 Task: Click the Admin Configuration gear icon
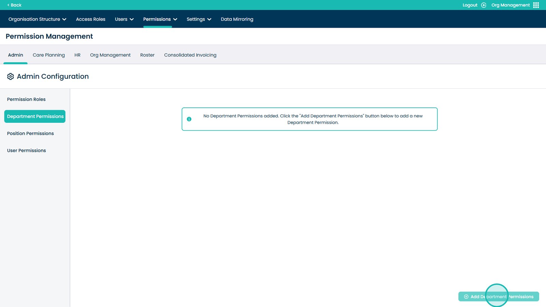pos(11,76)
